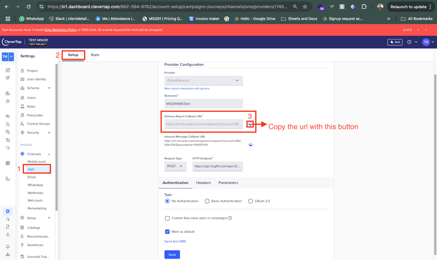
Task: Bookmark this page with star icon
Action: (x=305, y=7)
